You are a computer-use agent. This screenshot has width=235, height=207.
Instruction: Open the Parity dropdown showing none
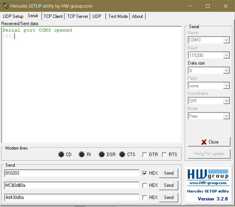pos(226,86)
